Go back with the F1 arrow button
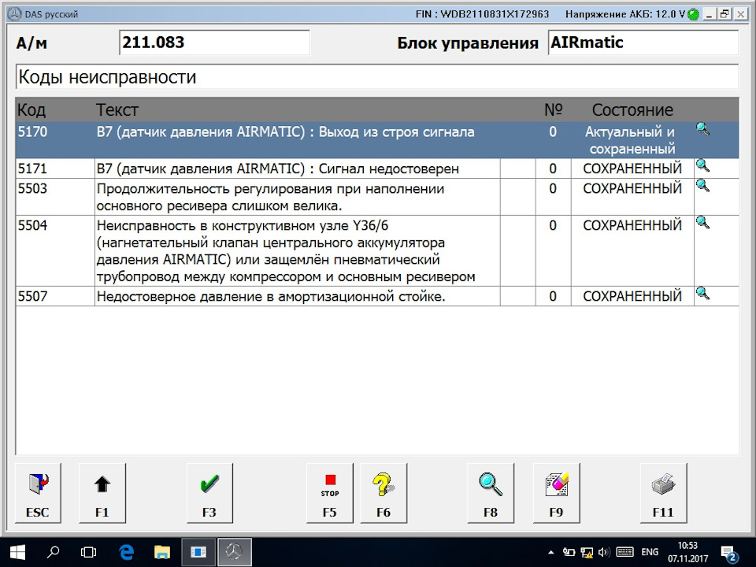This screenshot has width=756, height=567. click(102, 493)
